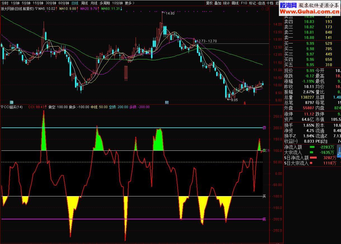Click the 做多: -100.00 parameter label
341x244 pixels.
tap(79, 107)
